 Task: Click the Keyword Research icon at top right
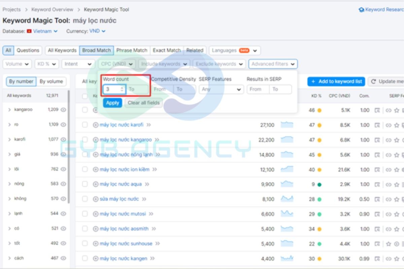362,10
